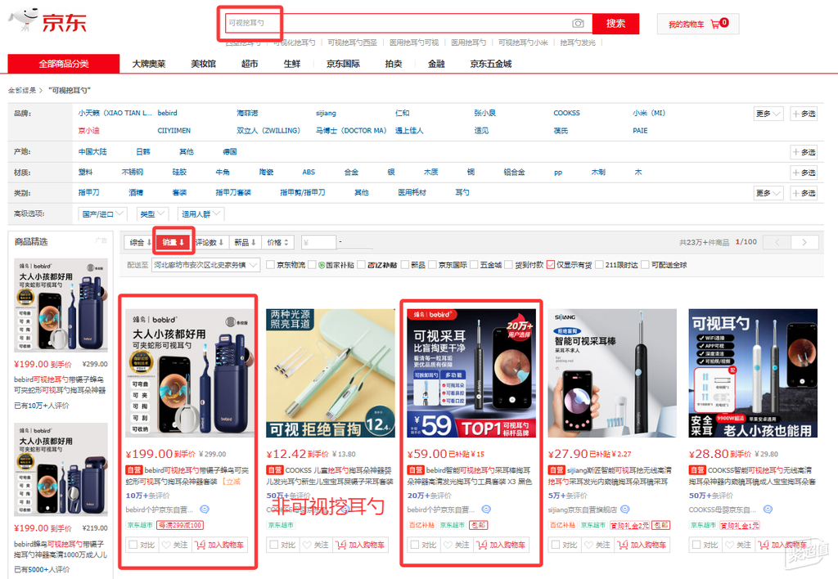Open chat icon for the ¥59.00 bebird shop

[x=486, y=509]
